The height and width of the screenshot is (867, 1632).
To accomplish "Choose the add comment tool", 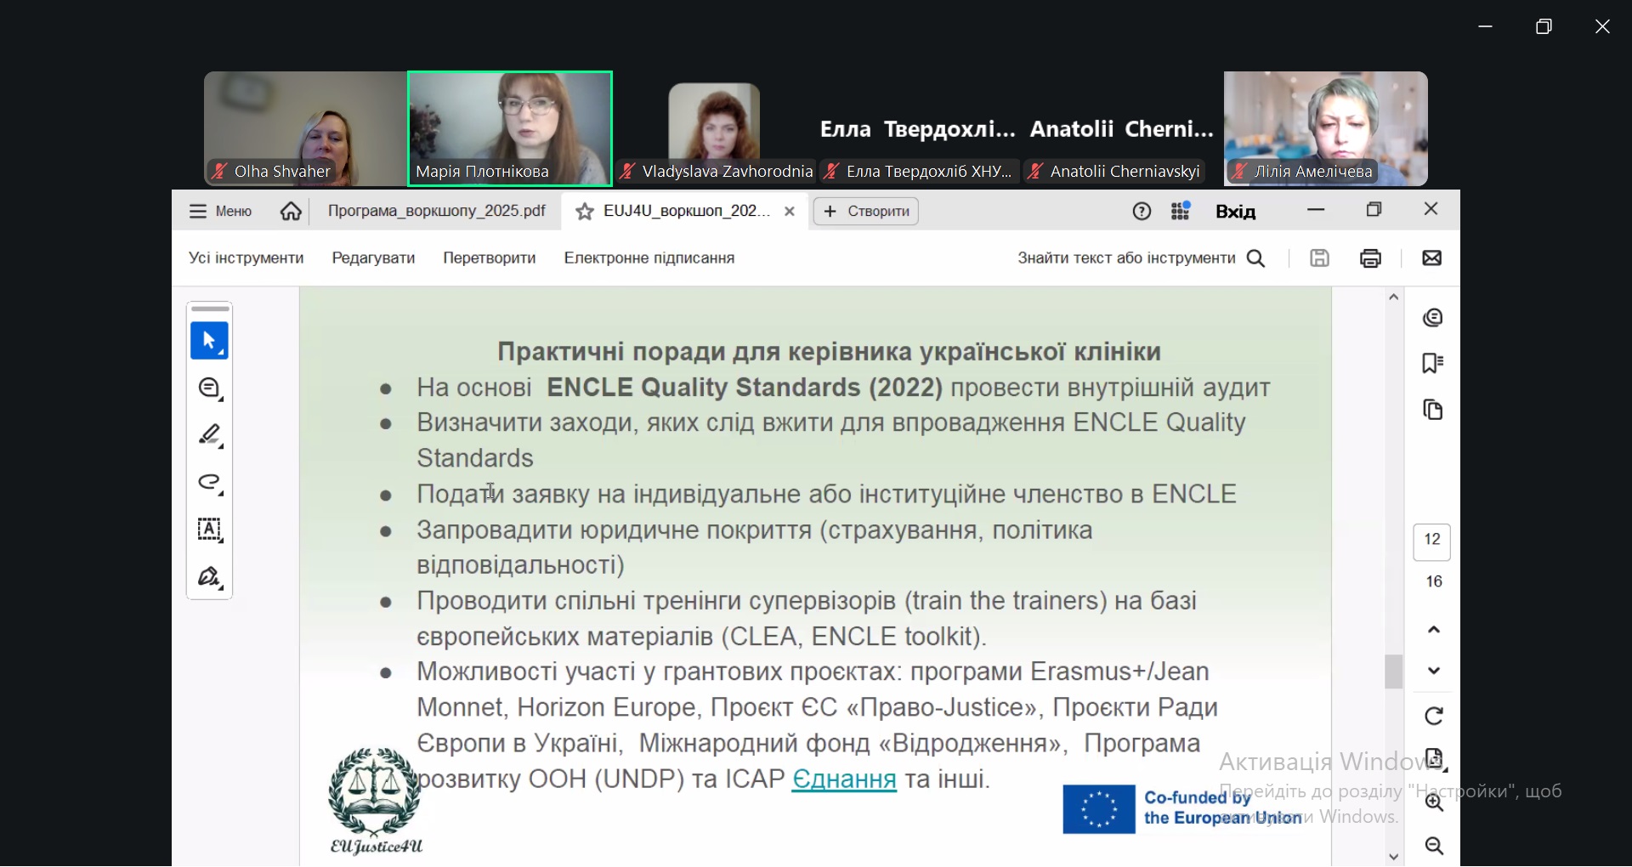I will click(x=209, y=389).
